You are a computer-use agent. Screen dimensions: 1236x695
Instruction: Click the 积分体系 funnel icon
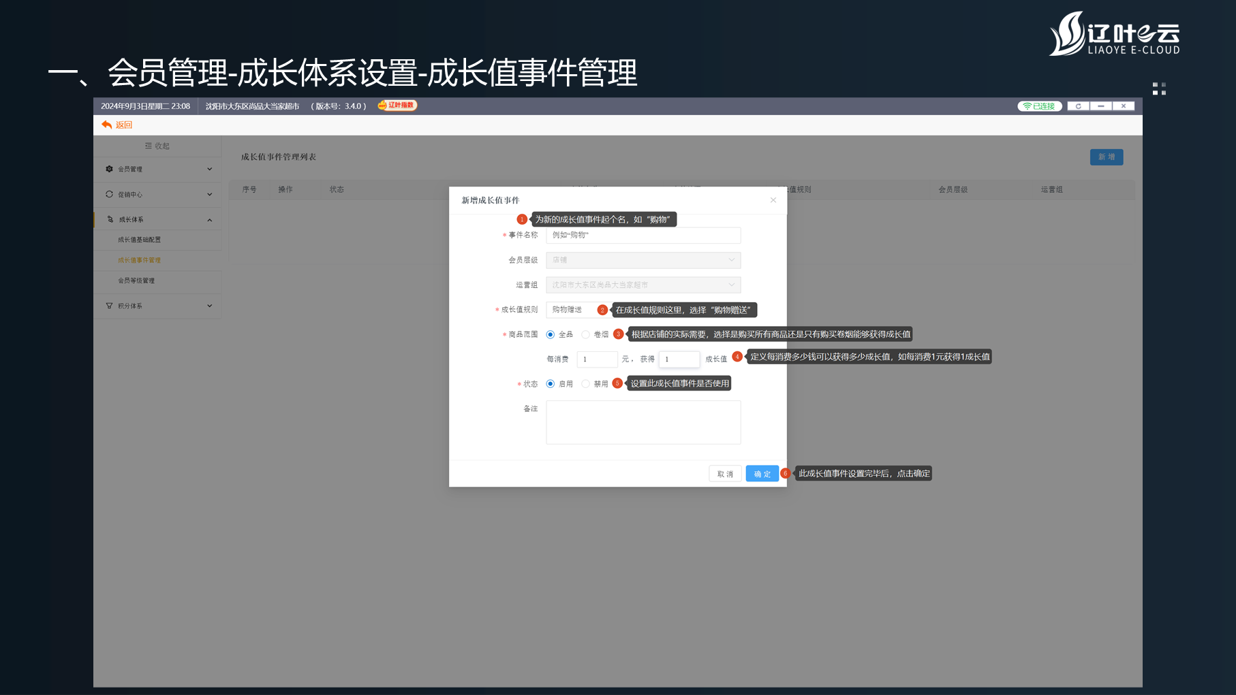pos(109,306)
